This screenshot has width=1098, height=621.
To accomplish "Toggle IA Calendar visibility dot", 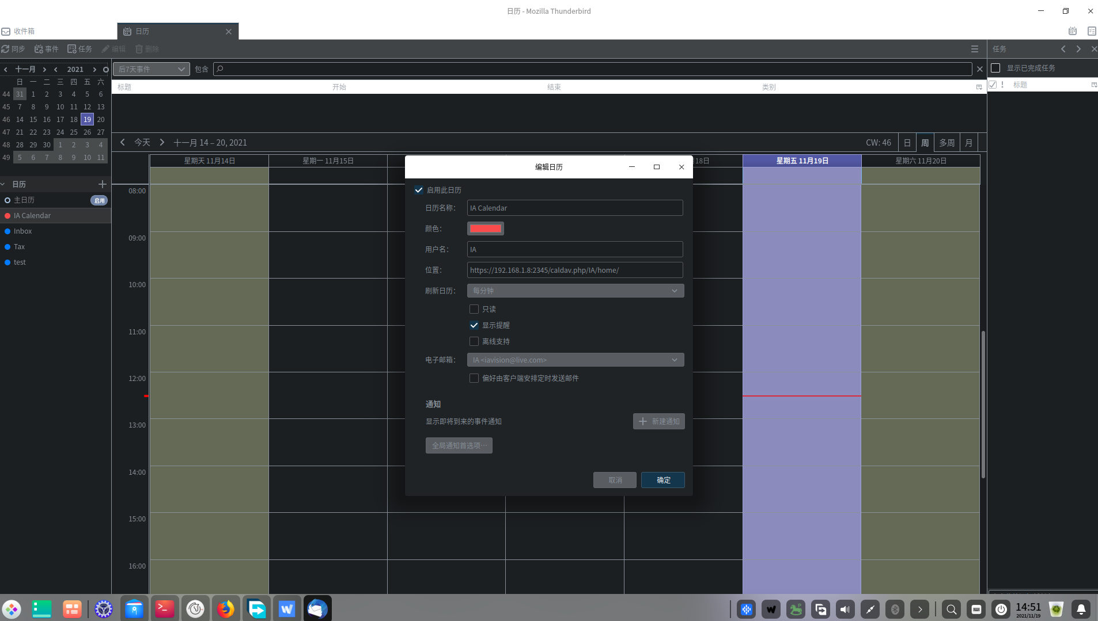I will [7, 216].
